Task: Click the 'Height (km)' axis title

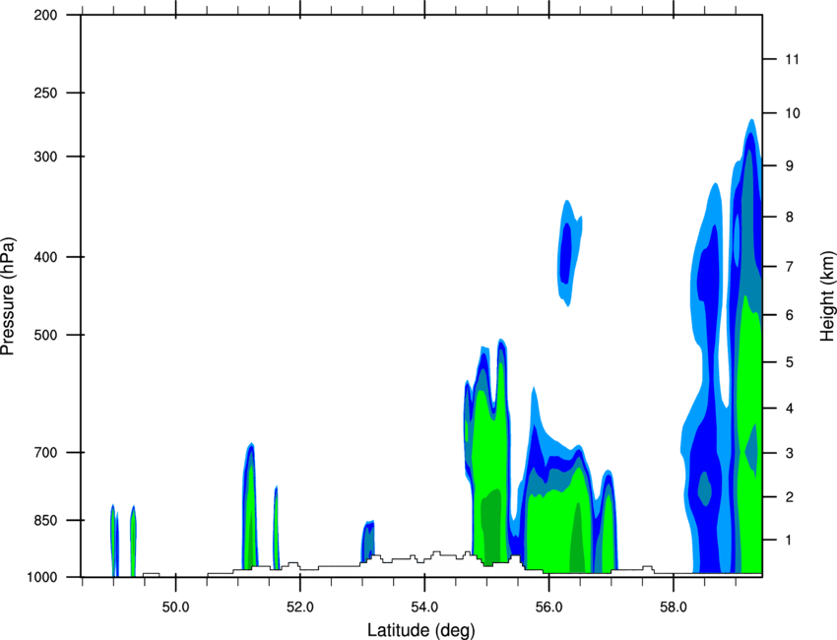Action: pyautogui.click(x=827, y=296)
